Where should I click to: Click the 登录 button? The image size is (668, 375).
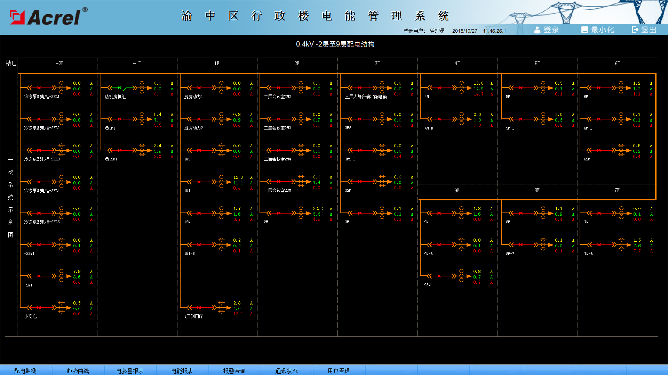click(547, 30)
